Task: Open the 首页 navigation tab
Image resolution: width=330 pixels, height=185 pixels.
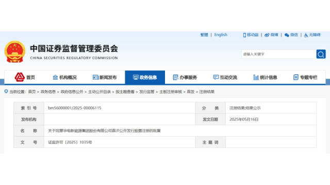Action: coord(25,78)
